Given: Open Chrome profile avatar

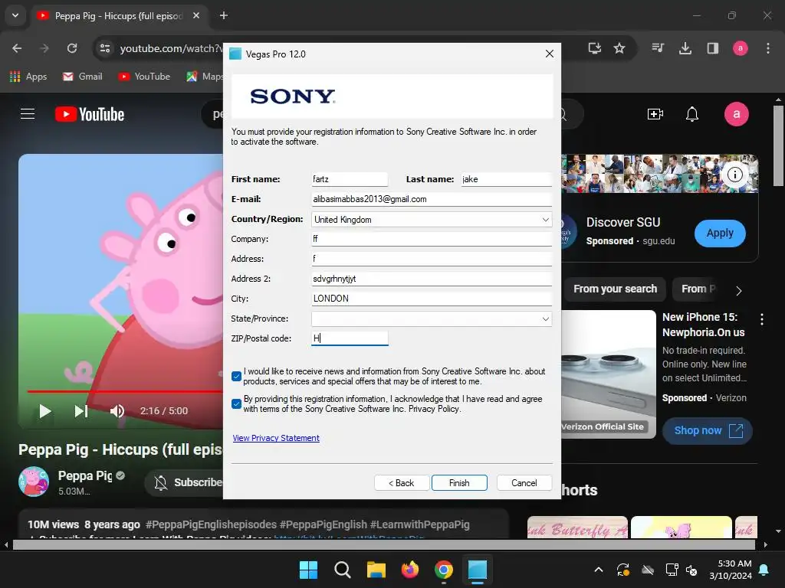Looking at the screenshot, I should [x=740, y=48].
